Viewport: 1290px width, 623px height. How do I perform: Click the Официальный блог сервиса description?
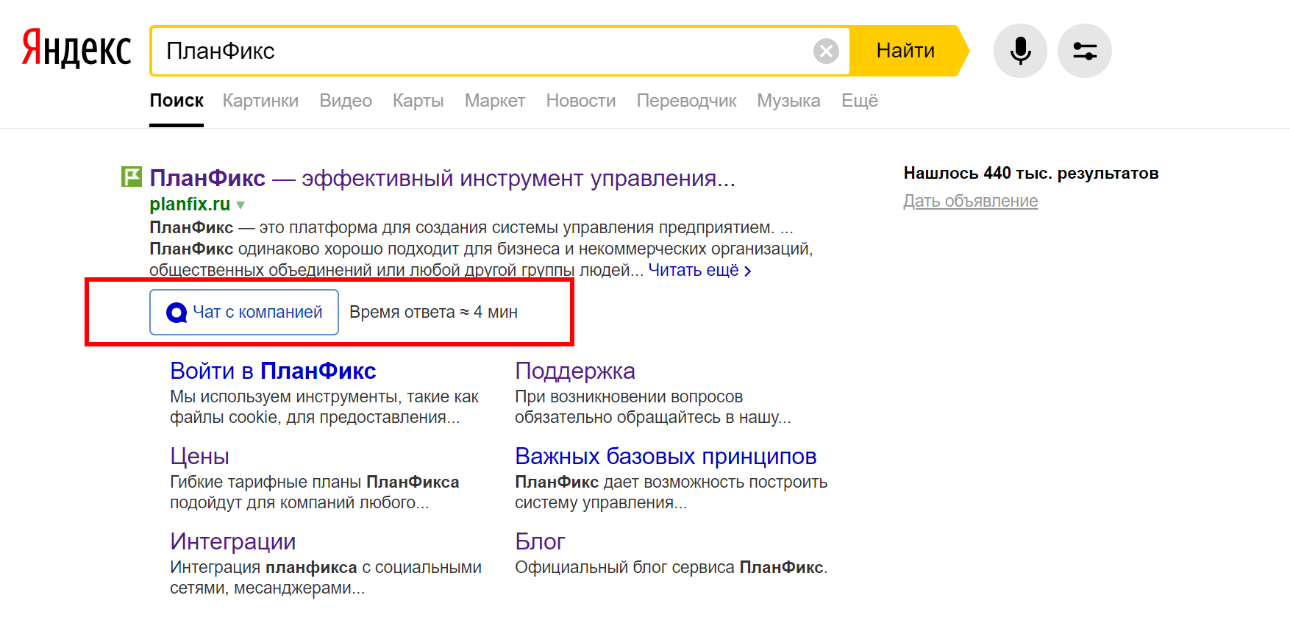pyautogui.click(x=671, y=567)
